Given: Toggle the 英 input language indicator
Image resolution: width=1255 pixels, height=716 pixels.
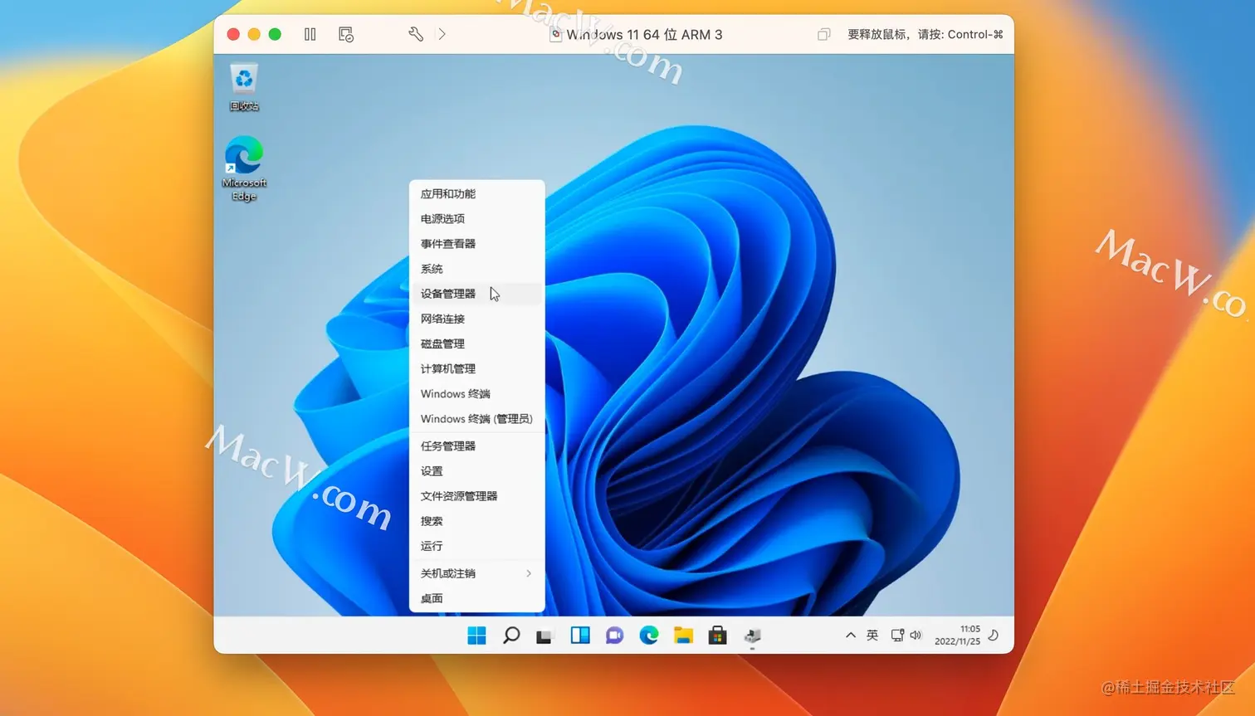Looking at the screenshot, I should point(872,636).
